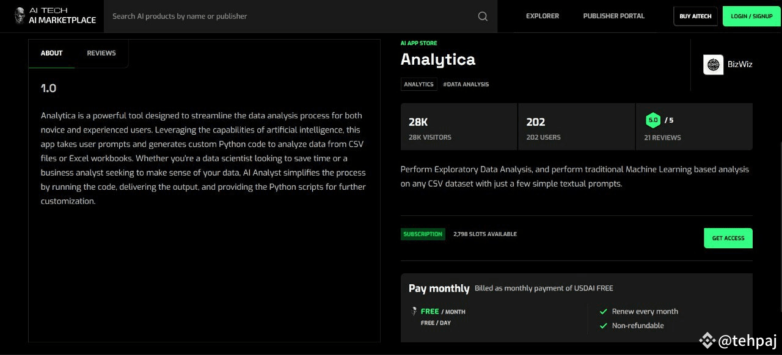Screen dimensions: 782x355
Task: Click the token icon beside FREE / MONTH
Action: (x=414, y=312)
